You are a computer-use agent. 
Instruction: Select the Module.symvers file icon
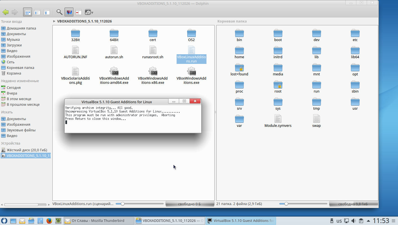(278, 119)
